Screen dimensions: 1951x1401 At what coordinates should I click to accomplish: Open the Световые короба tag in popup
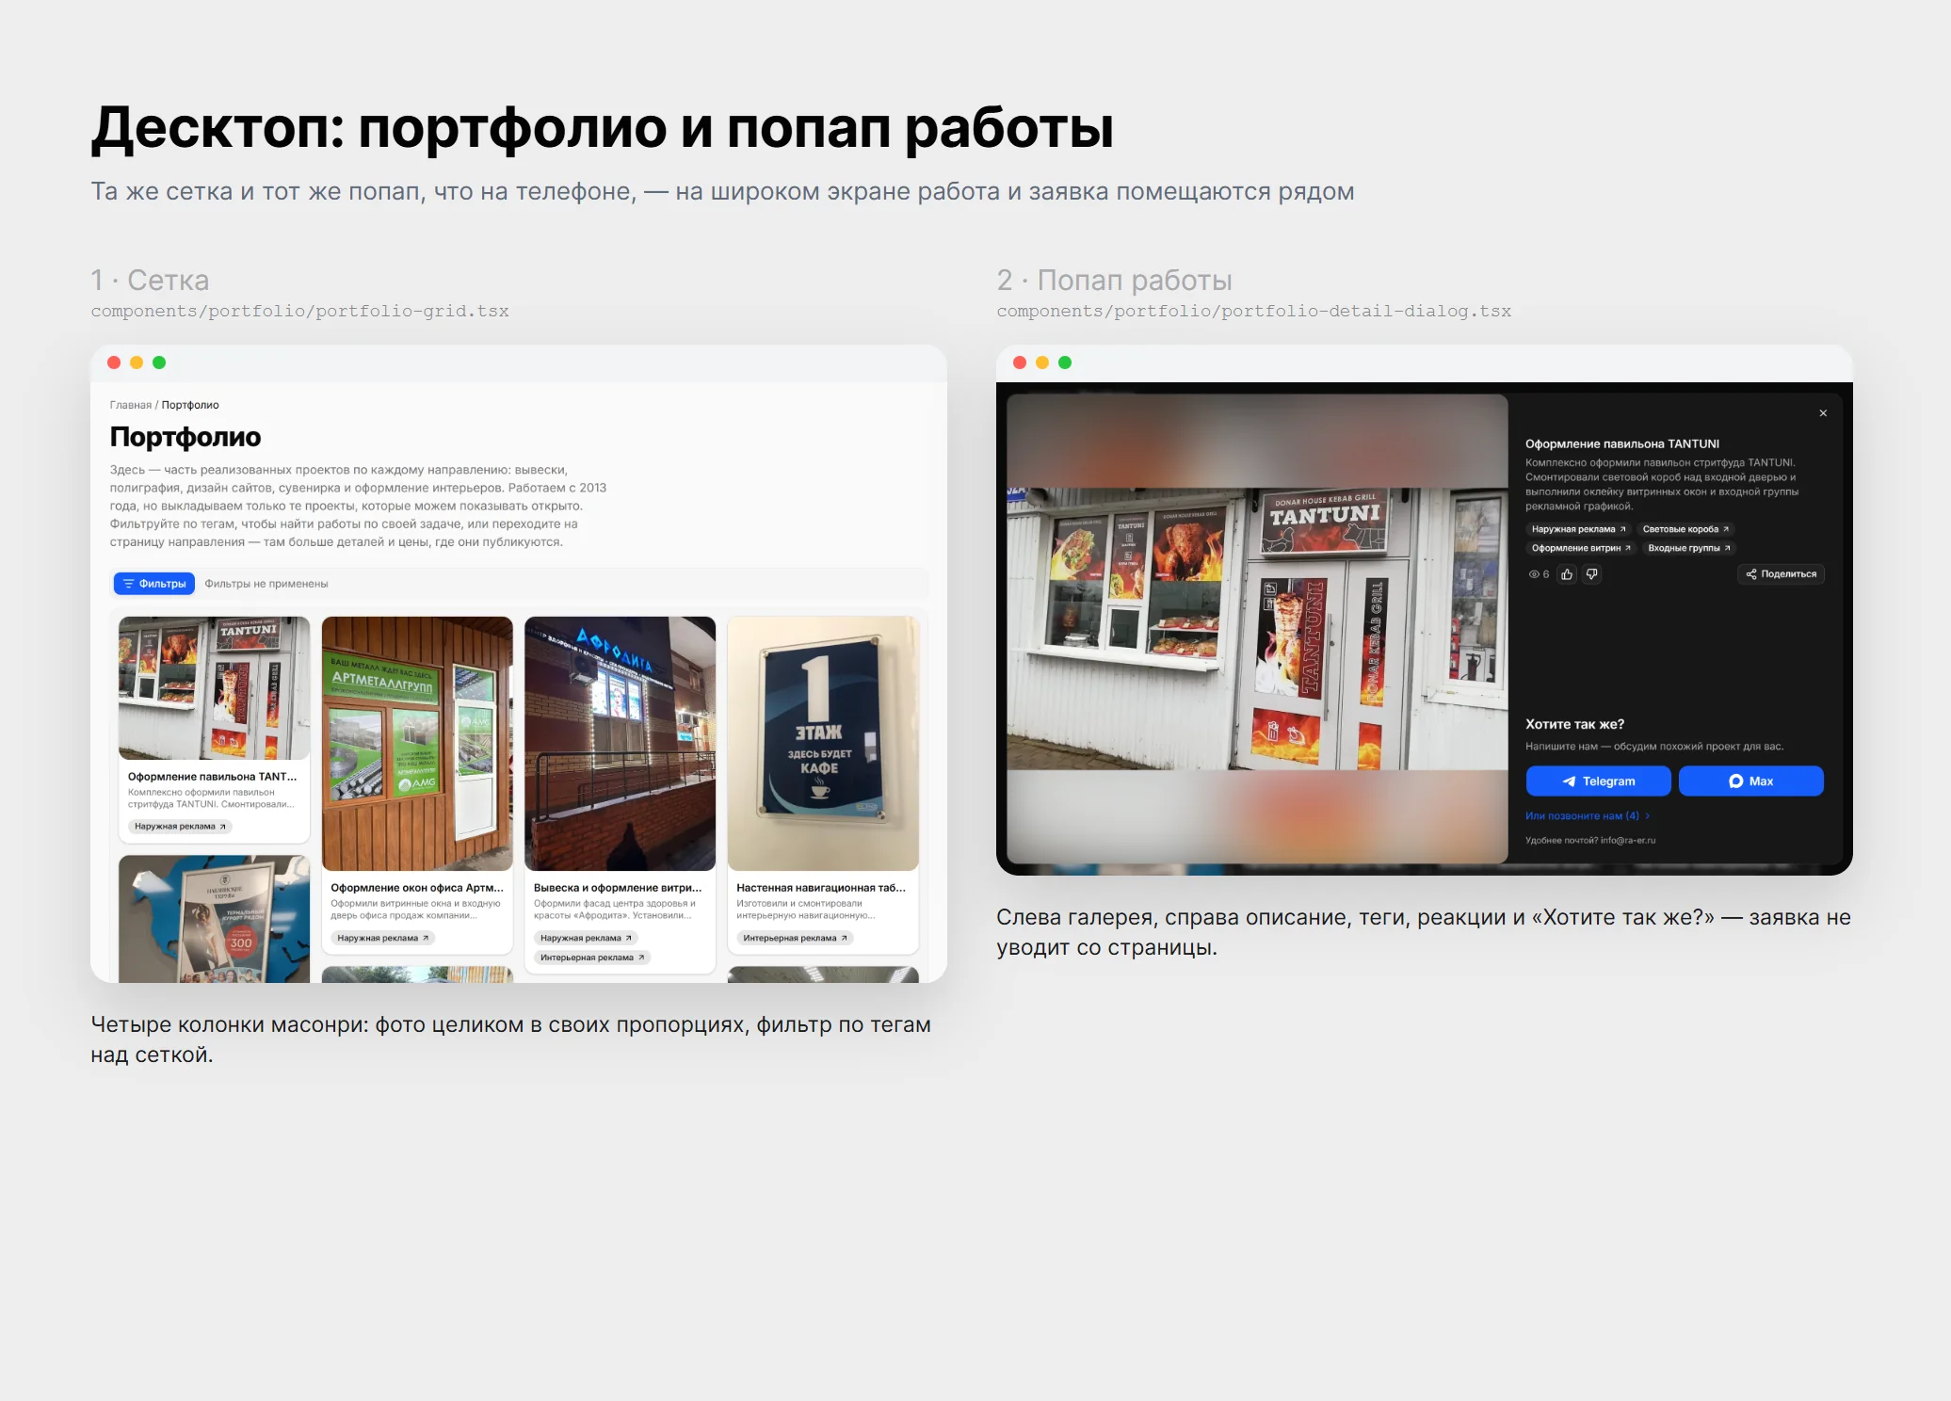[x=1685, y=529]
